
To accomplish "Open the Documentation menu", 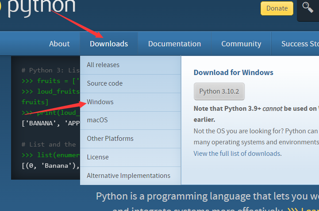I will [x=174, y=44].
